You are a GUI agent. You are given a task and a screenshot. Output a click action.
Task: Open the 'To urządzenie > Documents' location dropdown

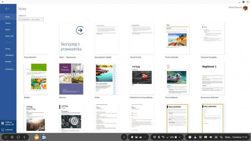point(31,20)
